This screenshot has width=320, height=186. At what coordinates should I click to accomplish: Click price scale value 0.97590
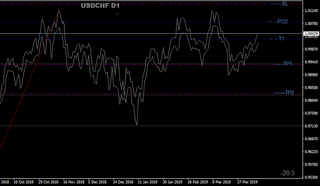click(x=311, y=113)
